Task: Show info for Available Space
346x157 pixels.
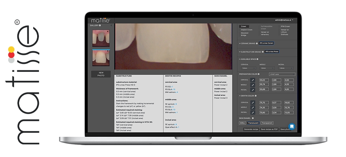Action: point(257,59)
